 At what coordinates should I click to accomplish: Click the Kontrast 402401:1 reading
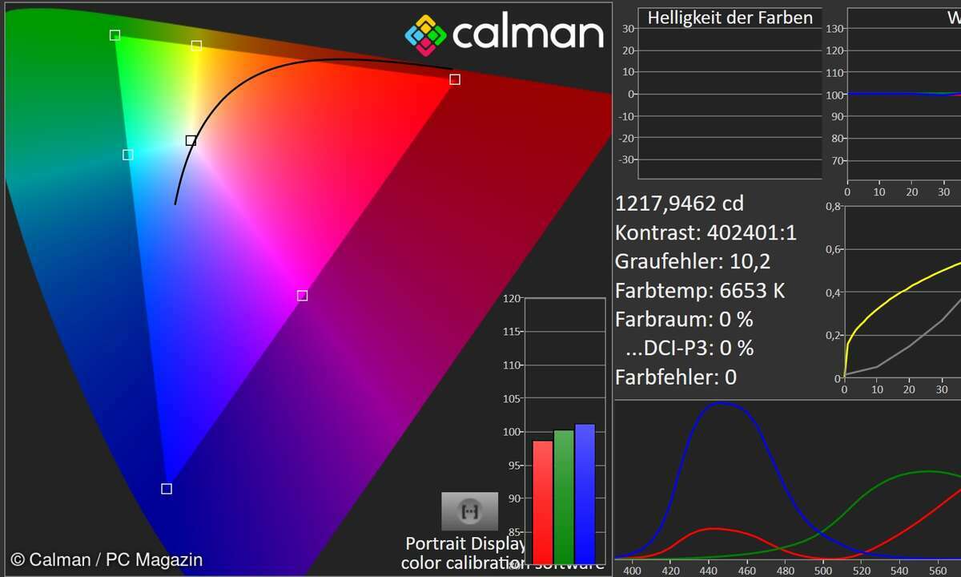pos(706,232)
